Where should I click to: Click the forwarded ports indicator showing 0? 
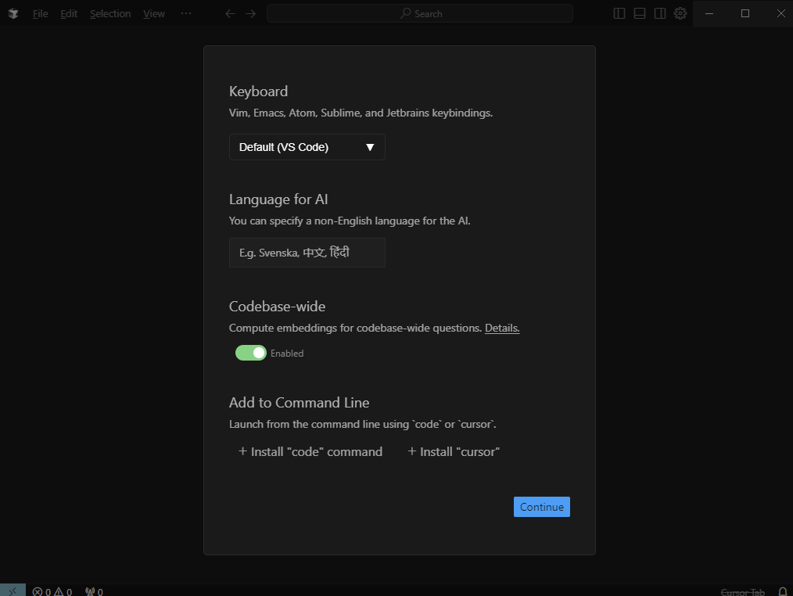(x=94, y=591)
